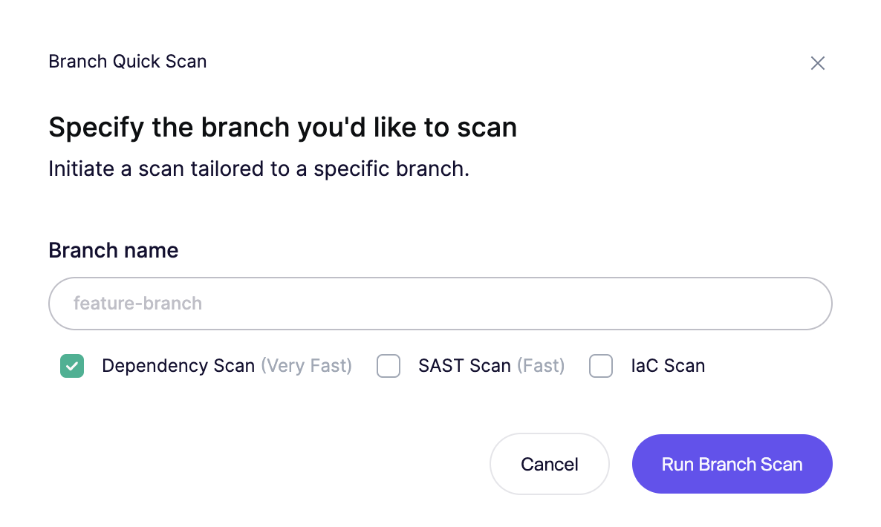Click the Branch Quick Scan title
The height and width of the screenshot is (527, 881).
tap(128, 61)
